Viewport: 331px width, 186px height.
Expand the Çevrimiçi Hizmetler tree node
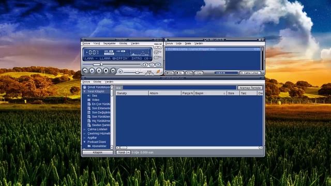tap(84, 133)
